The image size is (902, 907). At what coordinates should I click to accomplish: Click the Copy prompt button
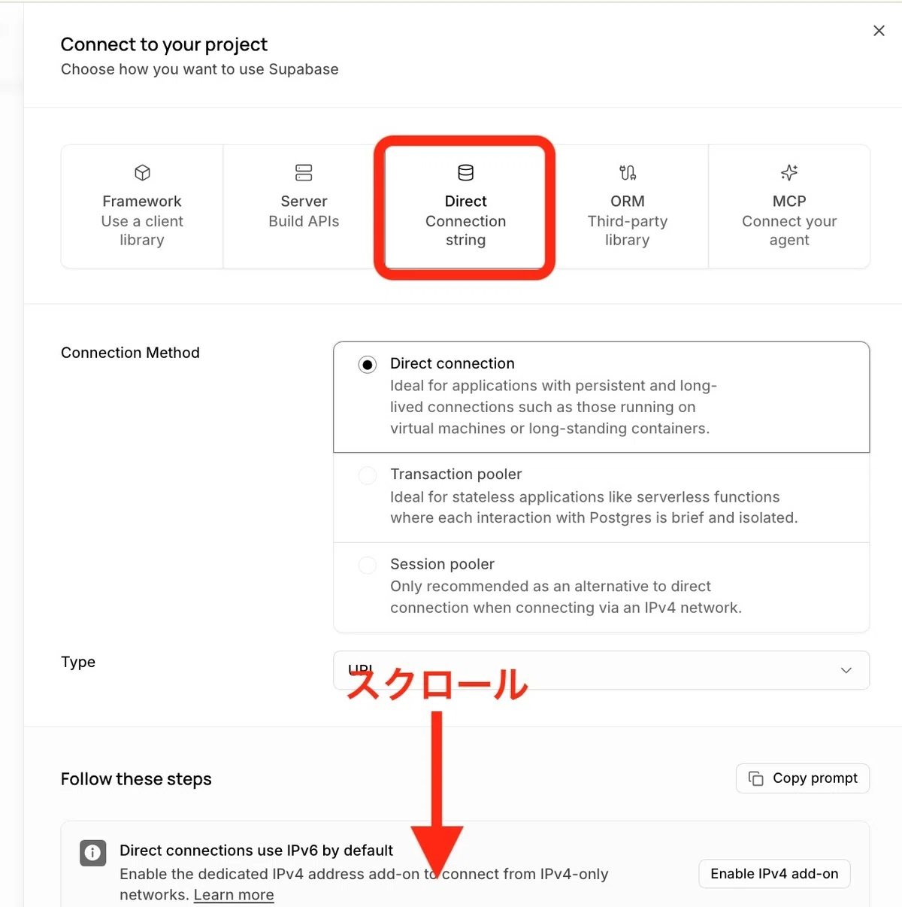pyautogui.click(x=803, y=778)
